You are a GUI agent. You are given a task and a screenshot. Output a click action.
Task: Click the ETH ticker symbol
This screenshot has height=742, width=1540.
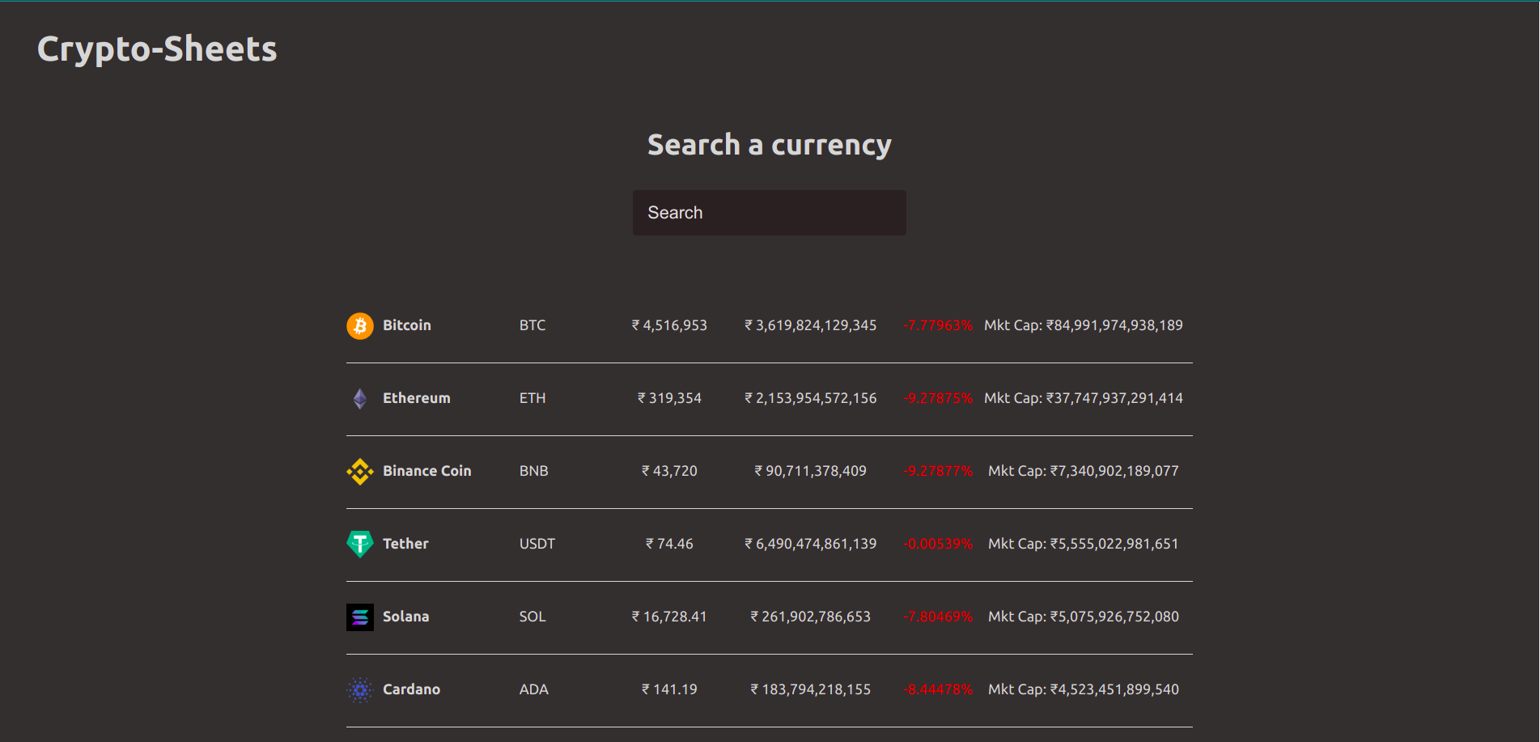pos(532,398)
